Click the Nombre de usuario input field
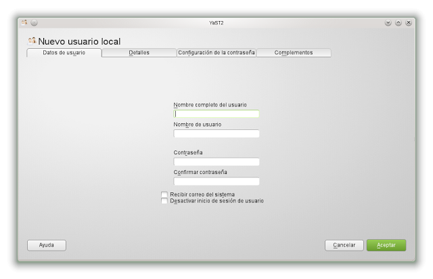This screenshot has width=433, height=279. tap(216, 133)
